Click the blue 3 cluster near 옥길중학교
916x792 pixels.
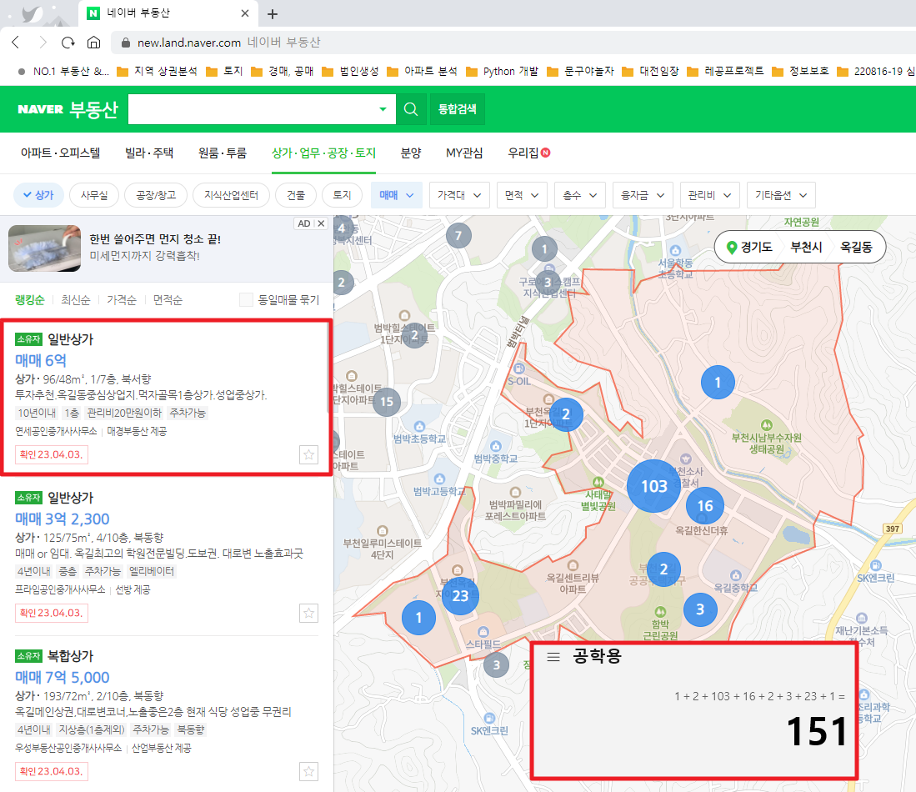700,609
